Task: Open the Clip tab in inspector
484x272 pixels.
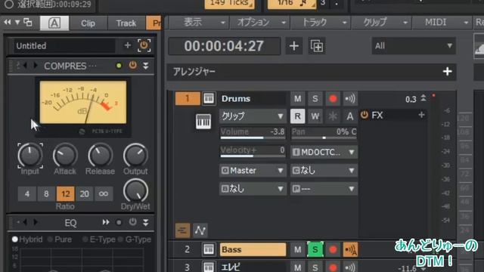Action: click(x=88, y=23)
